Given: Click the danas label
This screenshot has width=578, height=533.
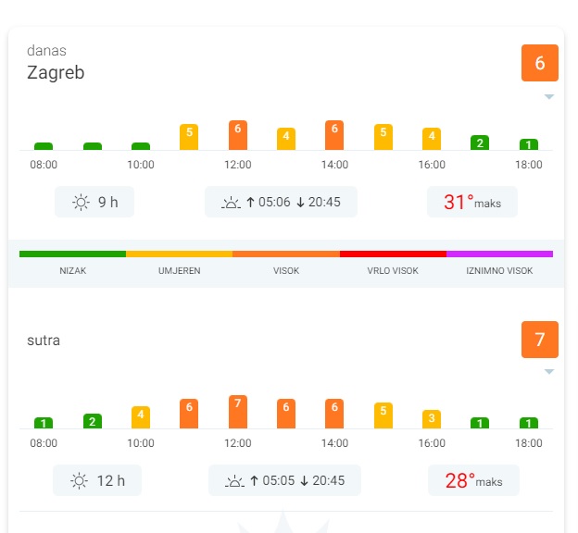Looking at the screenshot, I should [x=46, y=50].
